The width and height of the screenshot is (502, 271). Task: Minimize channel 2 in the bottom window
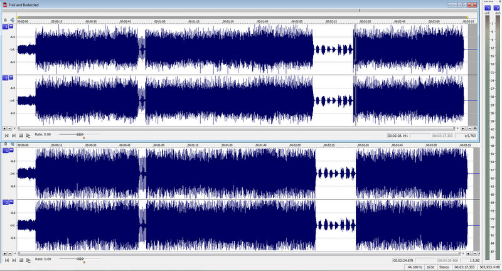[x=11, y=202]
